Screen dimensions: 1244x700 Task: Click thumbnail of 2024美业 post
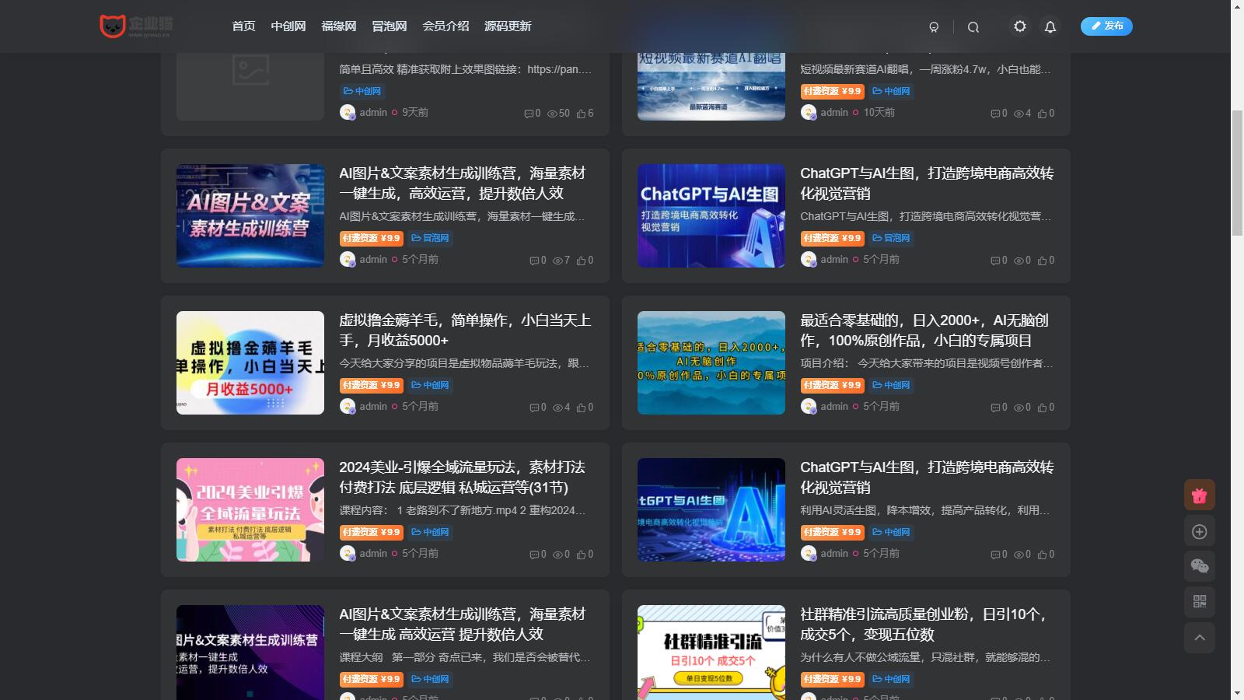(250, 509)
